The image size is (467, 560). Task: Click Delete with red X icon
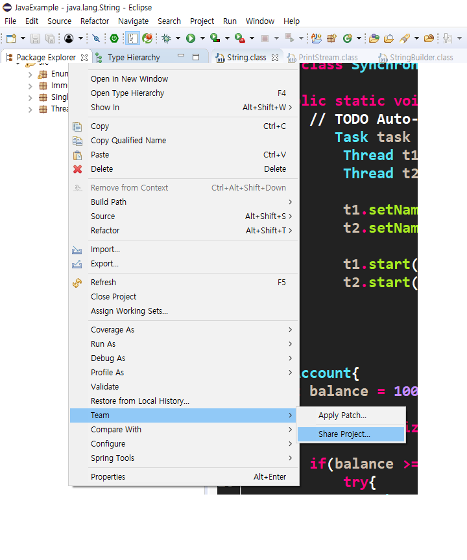tap(184, 169)
